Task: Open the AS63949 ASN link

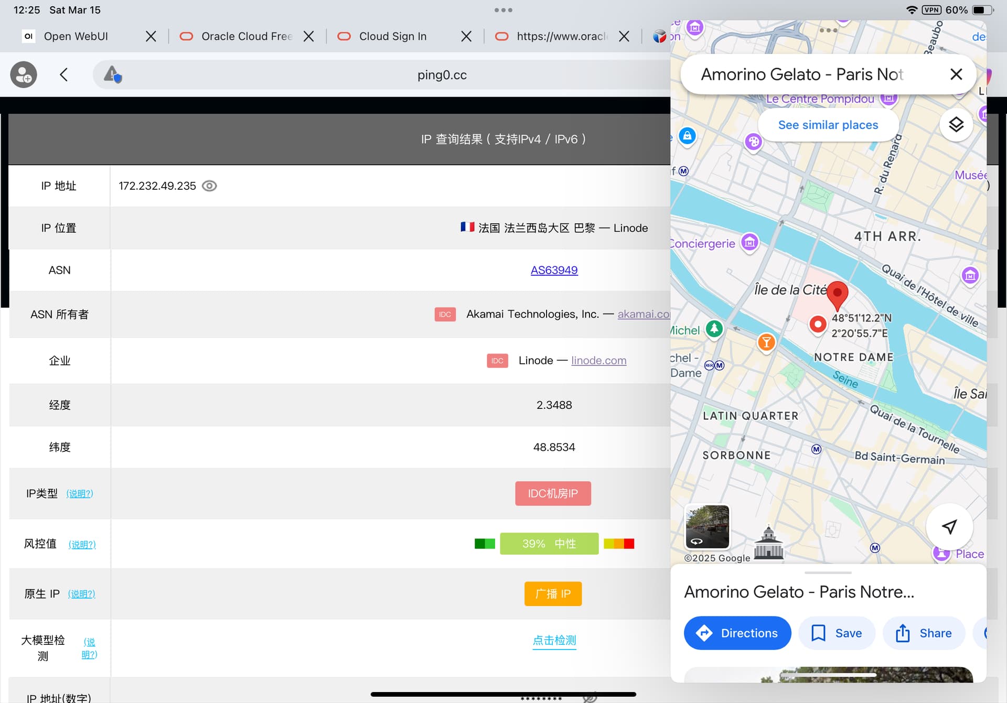Action: tap(554, 270)
